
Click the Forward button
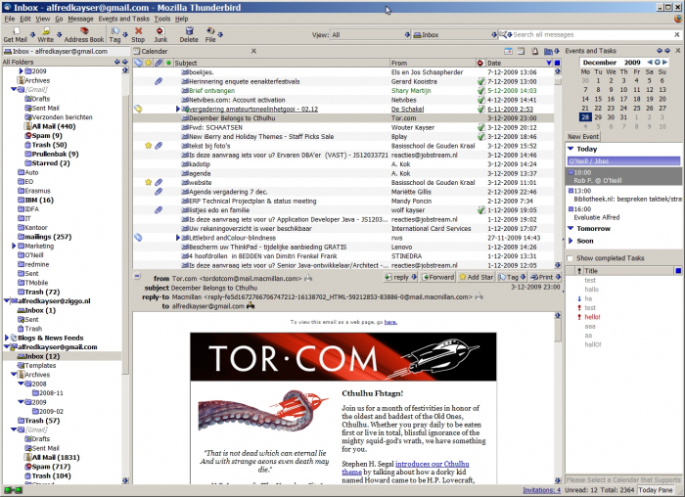tap(437, 277)
